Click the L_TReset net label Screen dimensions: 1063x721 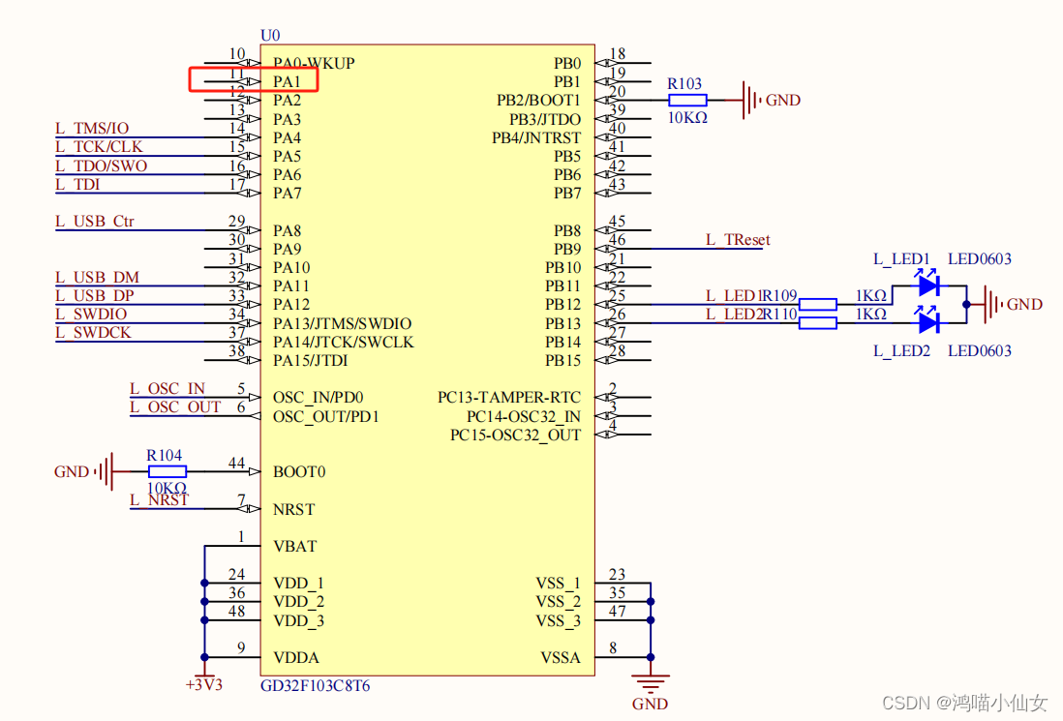[x=738, y=240]
